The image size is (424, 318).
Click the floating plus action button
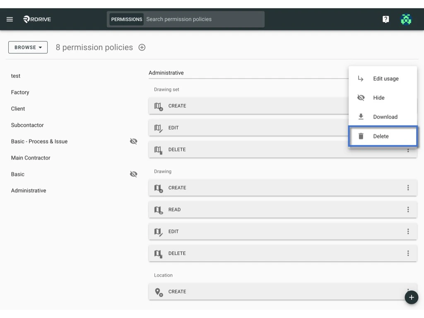point(411,297)
